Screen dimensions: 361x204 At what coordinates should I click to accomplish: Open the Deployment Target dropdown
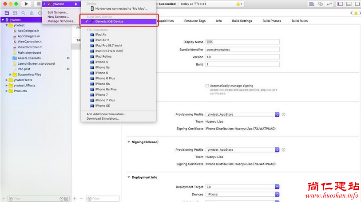[277, 187]
